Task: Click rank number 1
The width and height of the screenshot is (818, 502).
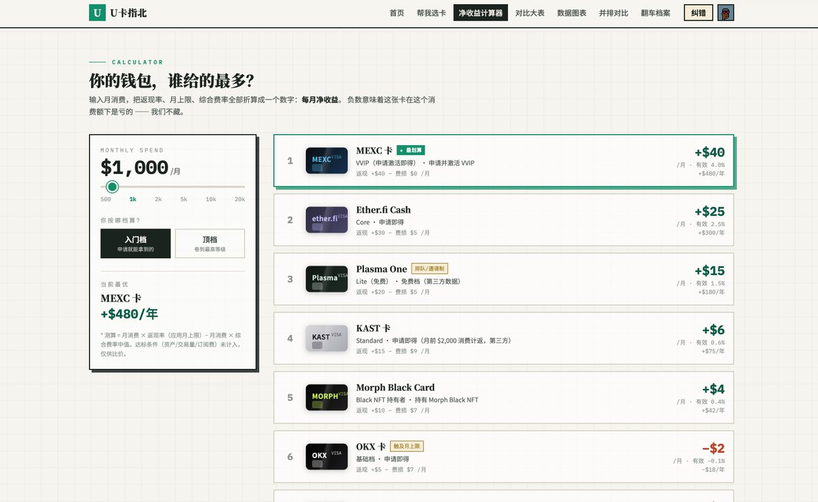Action: (x=290, y=161)
